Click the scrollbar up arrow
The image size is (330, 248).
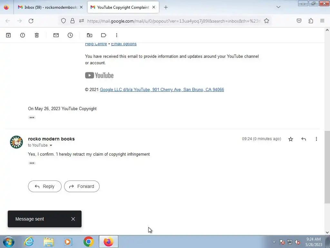point(327,30)
